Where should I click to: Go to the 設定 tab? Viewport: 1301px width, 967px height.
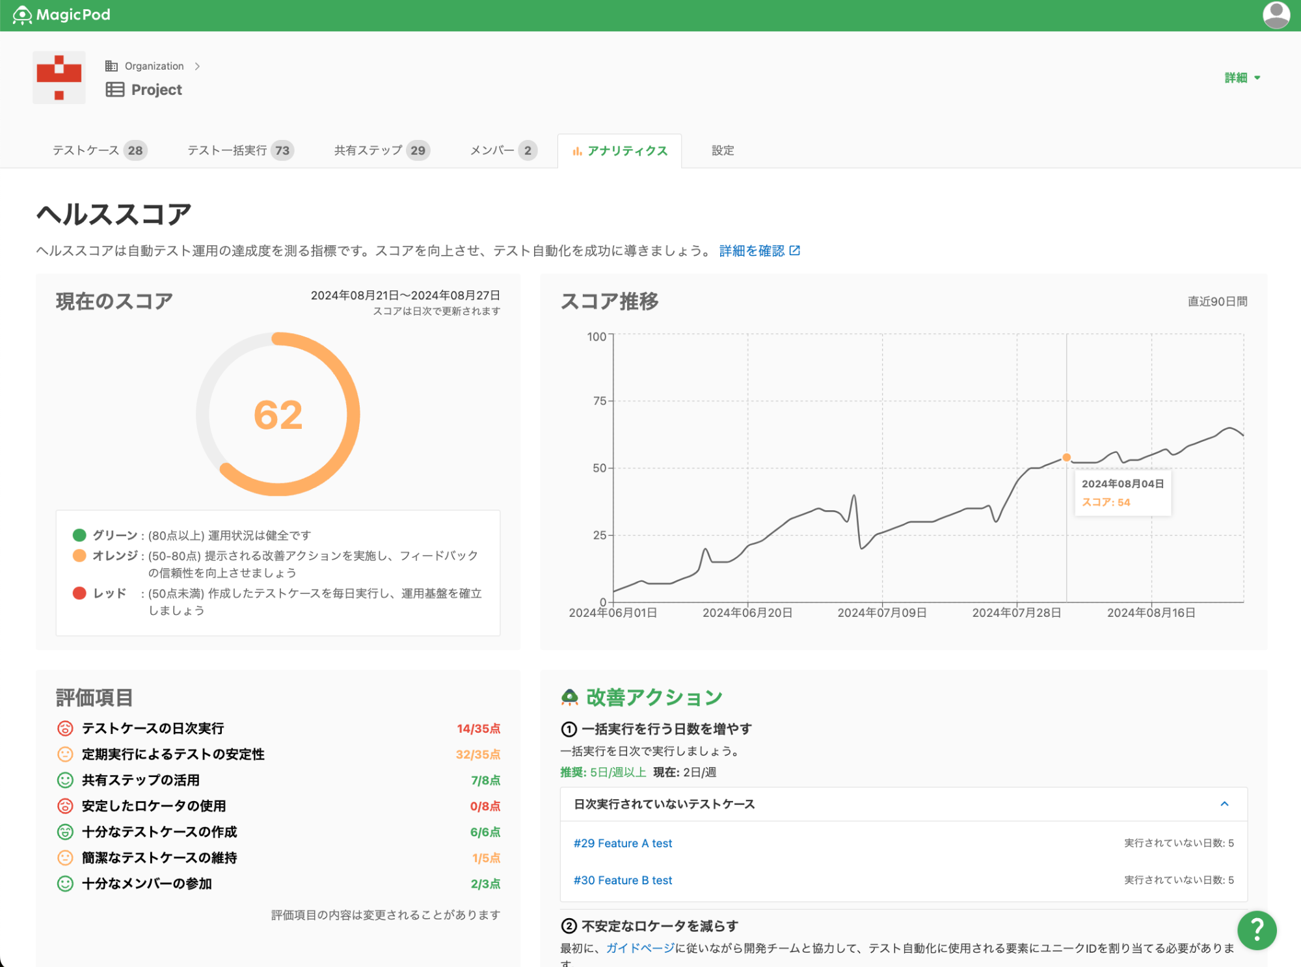(x=722, y=150)
